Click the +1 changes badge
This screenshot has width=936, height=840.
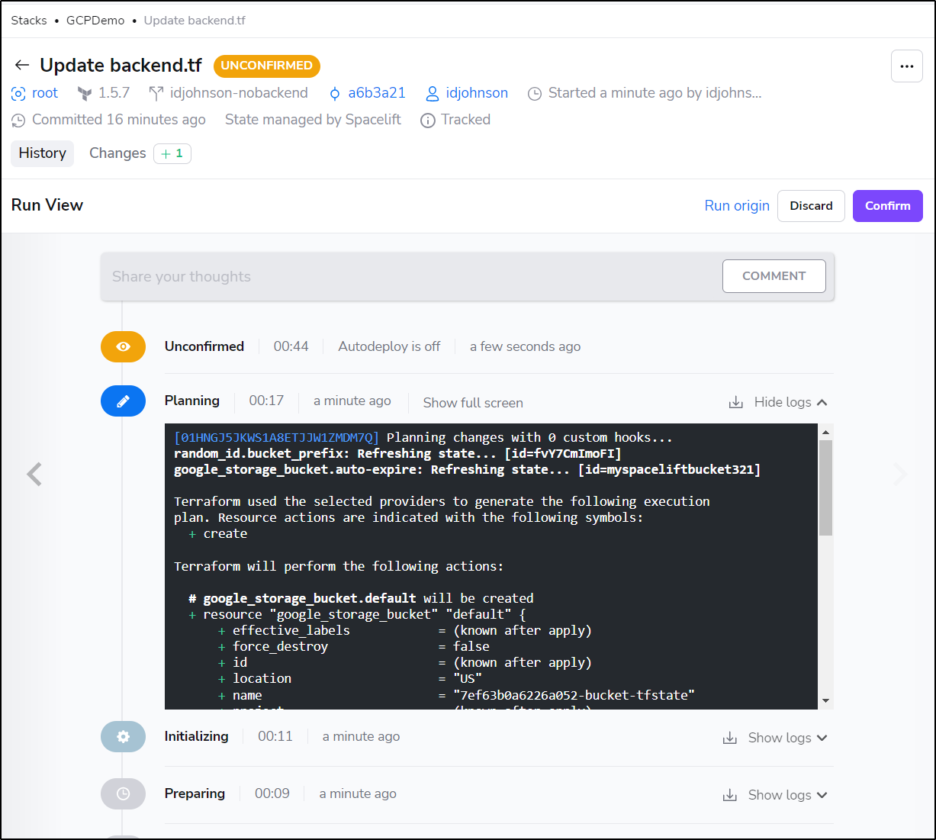(172, 153)
